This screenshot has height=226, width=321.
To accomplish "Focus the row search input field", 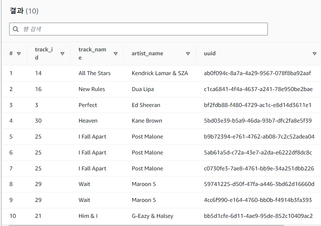I will coord(138,29).
